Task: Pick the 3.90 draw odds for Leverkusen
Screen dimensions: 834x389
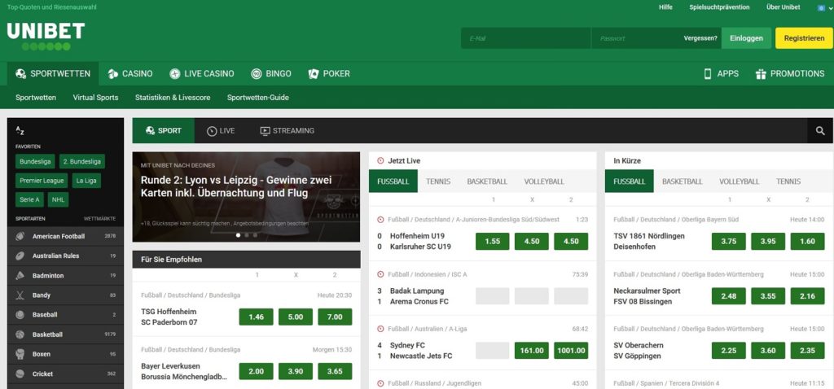Action: point(296,371)
